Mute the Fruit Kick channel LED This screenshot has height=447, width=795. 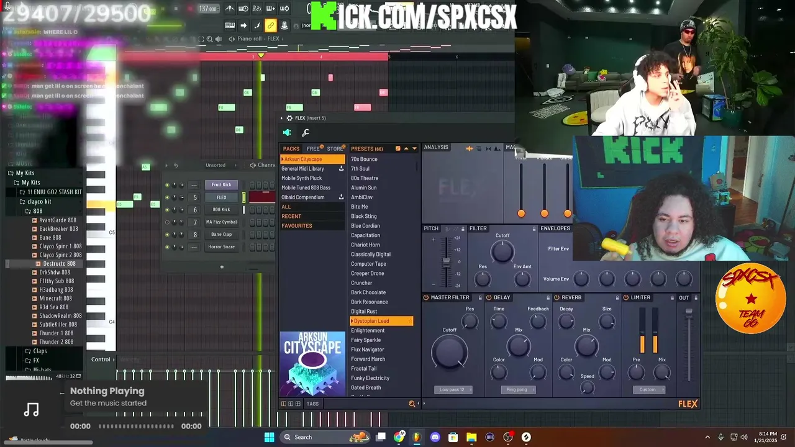coord(166,185)
